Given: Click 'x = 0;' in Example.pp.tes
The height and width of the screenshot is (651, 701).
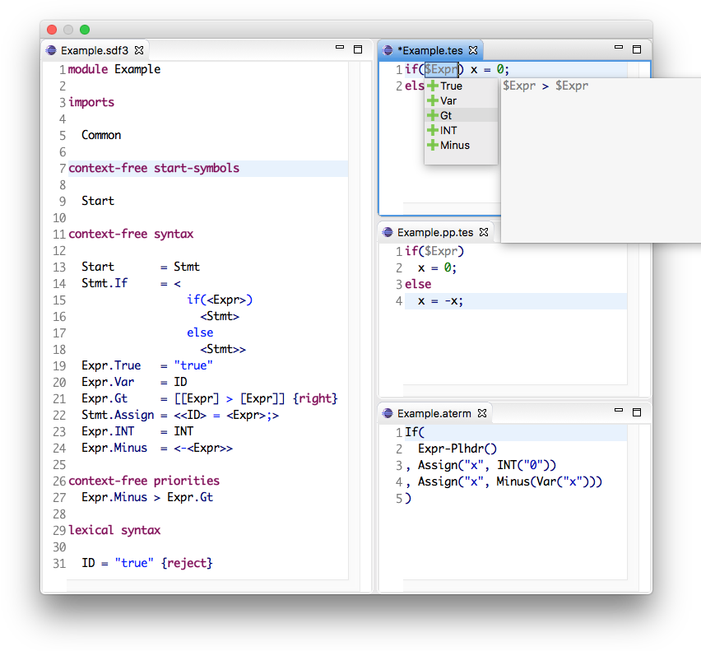Looking at the screenshot, I should coord(437,267).
